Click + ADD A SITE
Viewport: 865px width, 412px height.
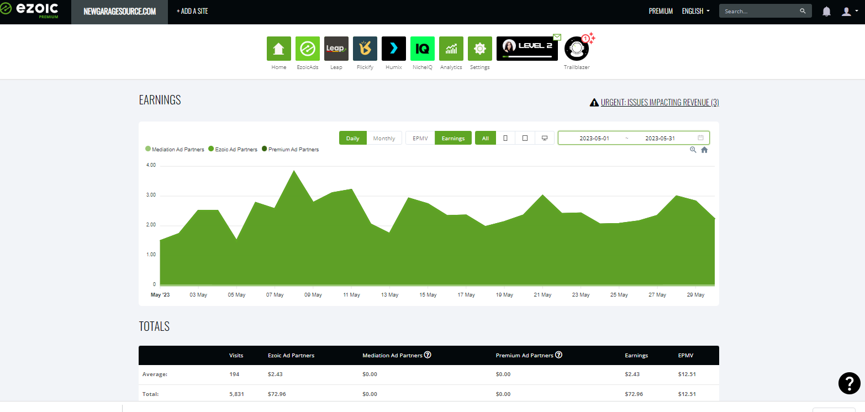coord(192,11)
